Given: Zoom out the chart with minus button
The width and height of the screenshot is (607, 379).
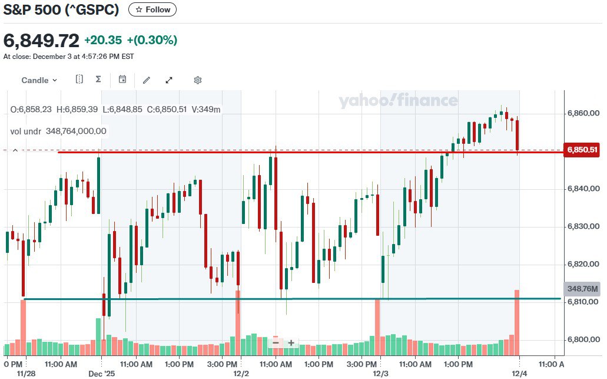Looking at the screenshot, I should tap(276, 342).
